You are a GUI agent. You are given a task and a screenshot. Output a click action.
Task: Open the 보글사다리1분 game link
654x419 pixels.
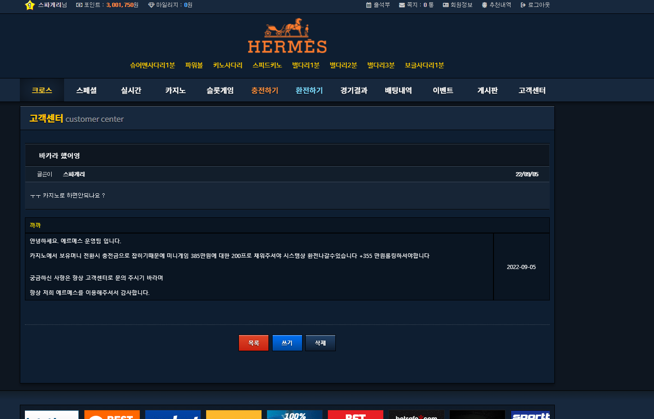424,66
